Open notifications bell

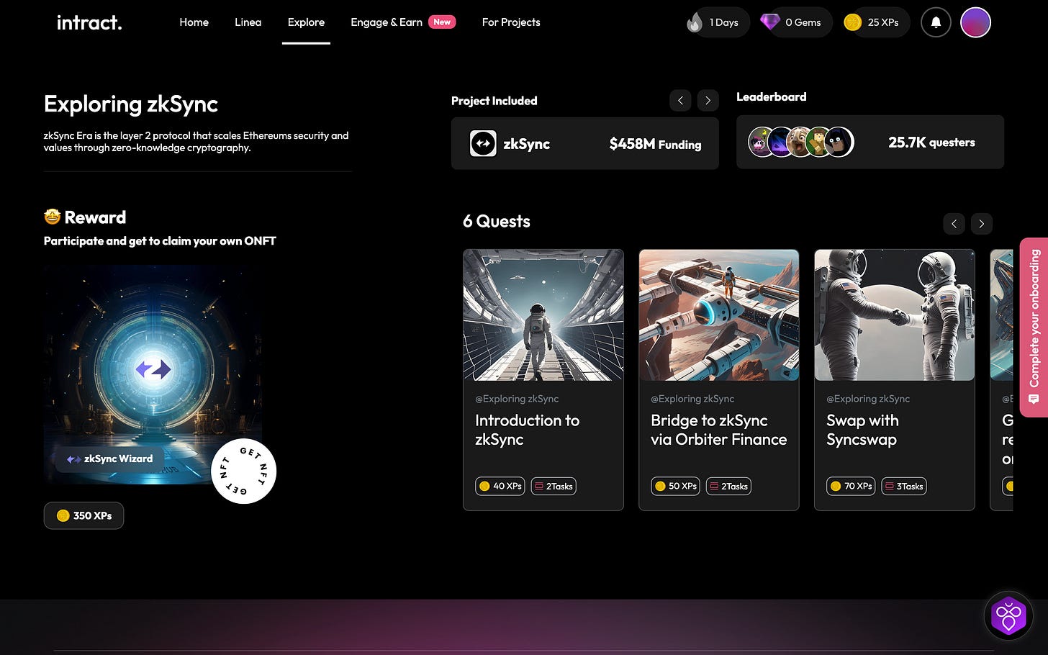point(936,22)
